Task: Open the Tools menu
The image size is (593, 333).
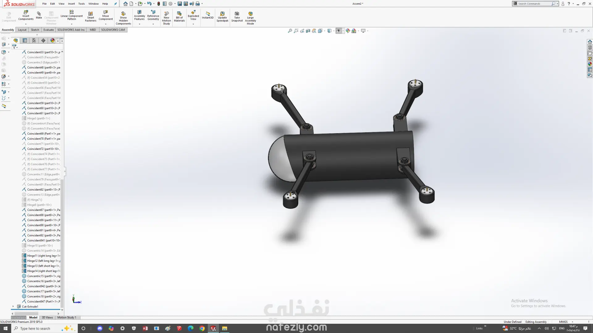Action: (x=82, y=4)
